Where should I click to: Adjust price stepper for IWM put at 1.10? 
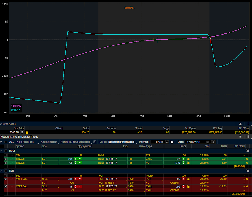(183, 163)
